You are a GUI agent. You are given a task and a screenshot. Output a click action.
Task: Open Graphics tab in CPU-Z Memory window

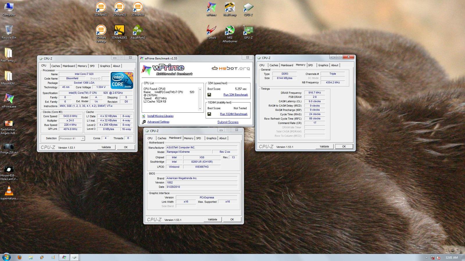323,65
